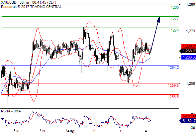Click the RSI axis value 30
This screenshot has width=196, height=133.
point(193,128)
